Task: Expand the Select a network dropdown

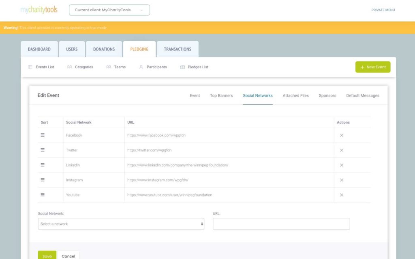Action: click(x=121, y=224)
